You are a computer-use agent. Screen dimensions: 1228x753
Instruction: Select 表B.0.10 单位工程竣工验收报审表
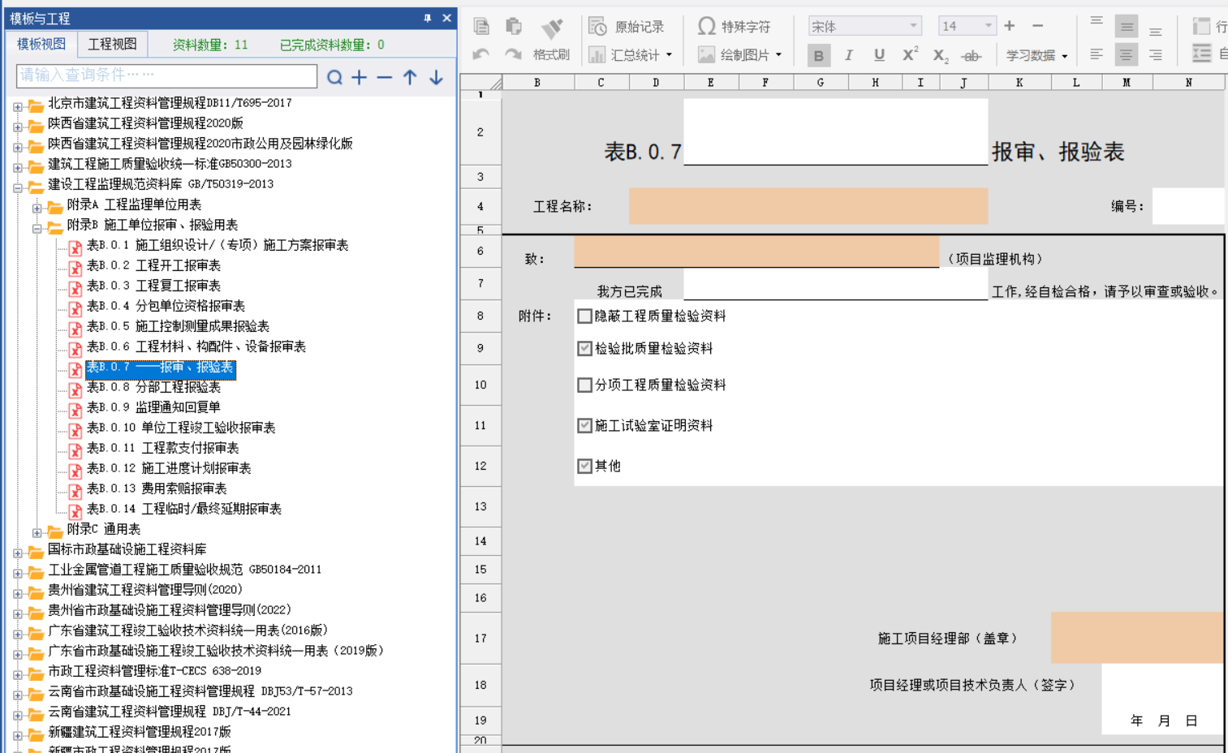pos(181,428)
